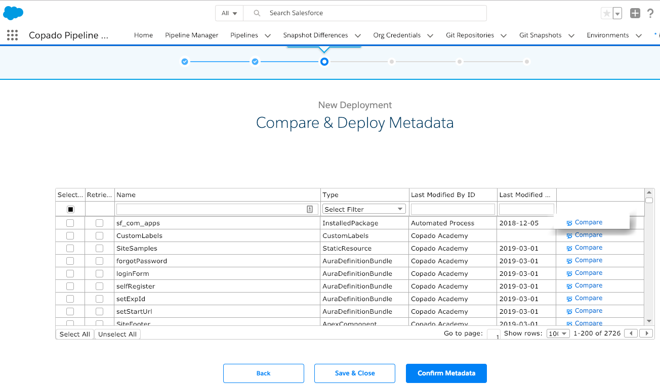The width and height of the screenshot is (660, 384).
Task: Click the Unselect All button
Action: (117, 334)
